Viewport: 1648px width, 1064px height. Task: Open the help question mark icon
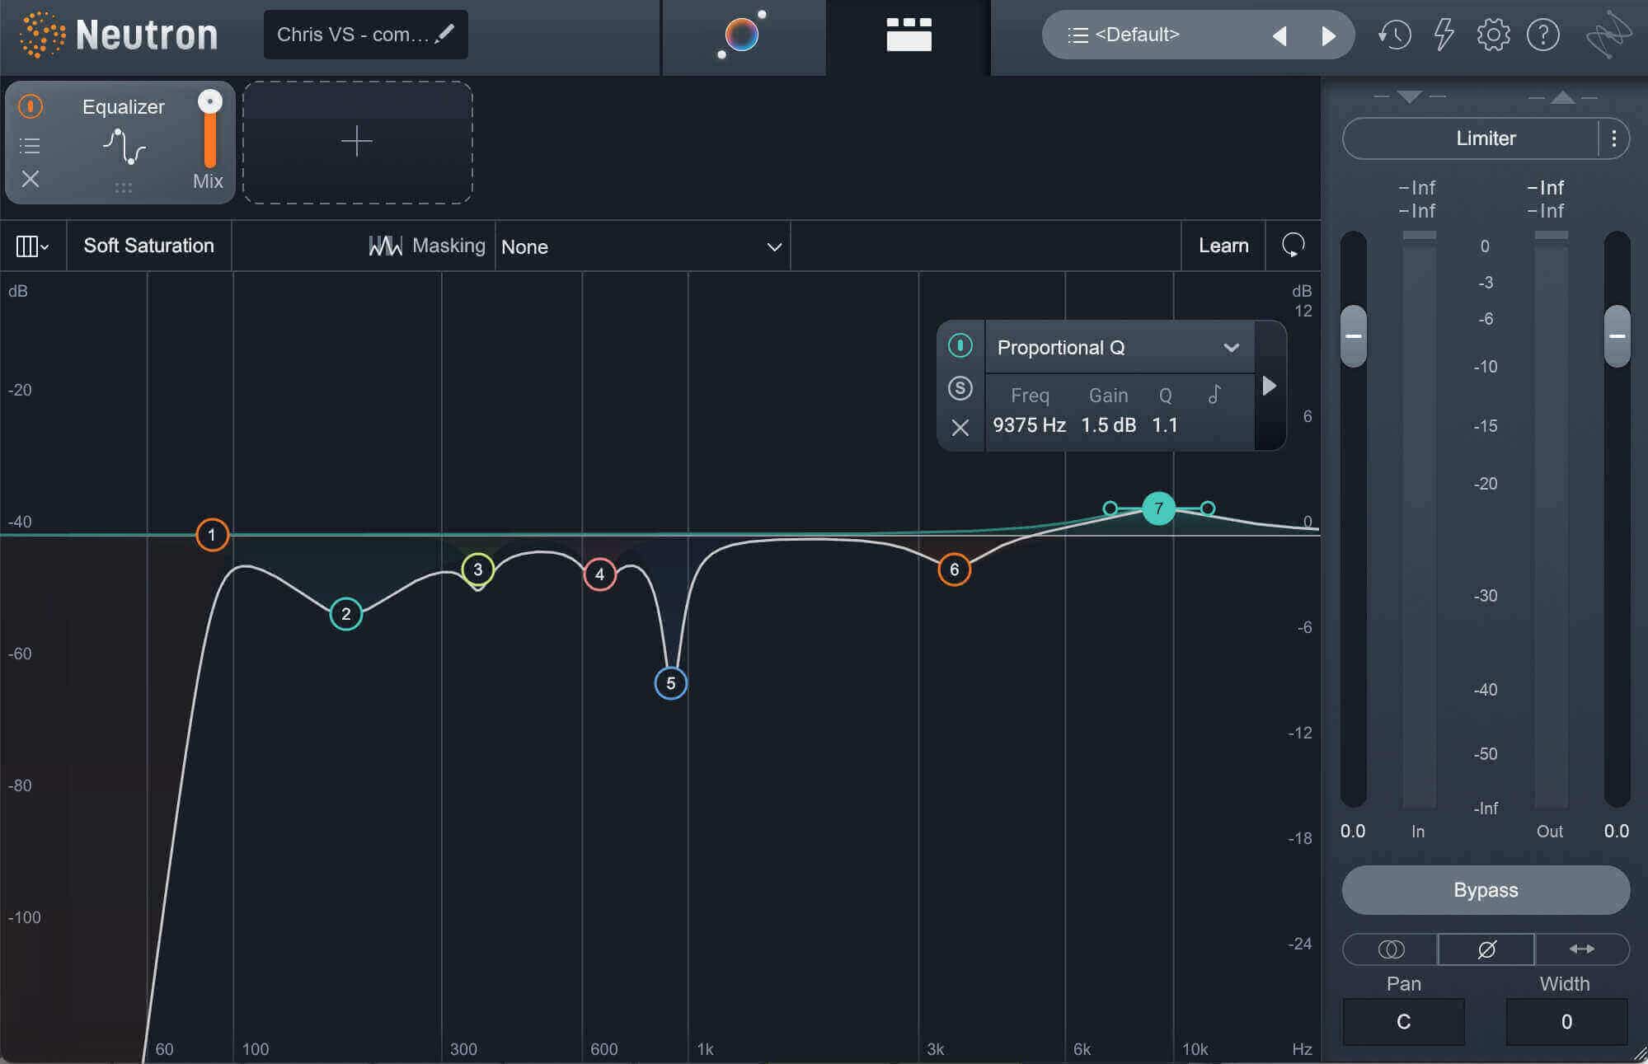1542,35
